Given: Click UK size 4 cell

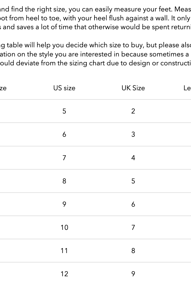Looking at the screenshot, I should tap(133, 158).
